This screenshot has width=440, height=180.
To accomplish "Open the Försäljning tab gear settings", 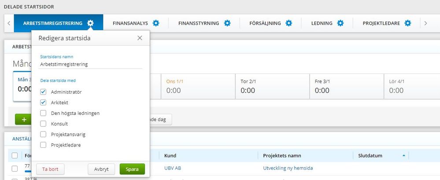I will click(289, 23).
